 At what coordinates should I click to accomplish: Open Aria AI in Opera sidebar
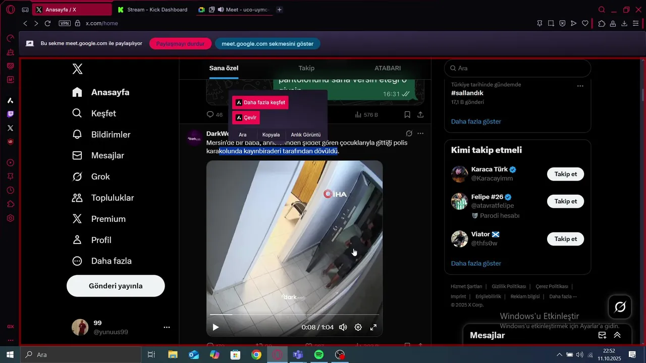[x=10, y=100]
